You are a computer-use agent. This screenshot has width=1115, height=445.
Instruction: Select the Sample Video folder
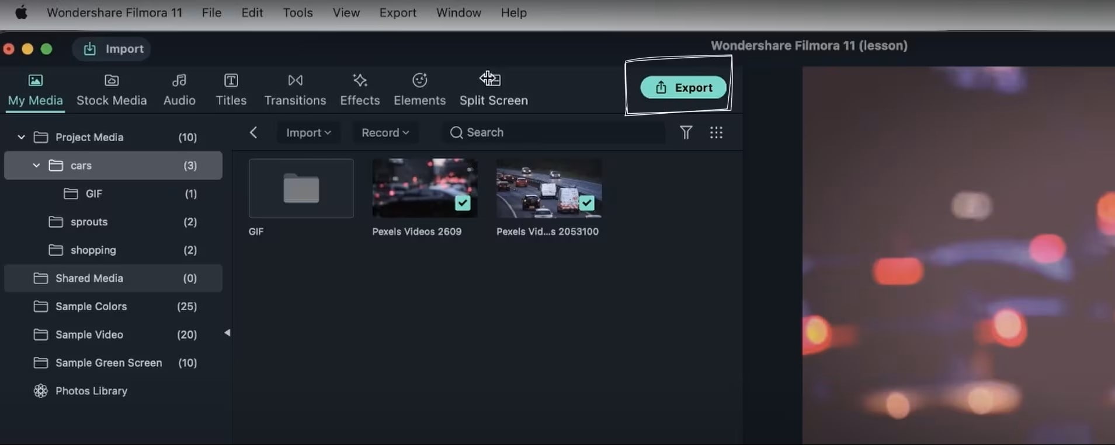pos(113,335)
